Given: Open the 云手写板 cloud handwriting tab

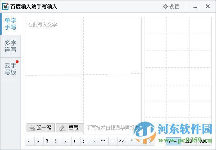Looking at the screenshot, I should pos(10,69).
